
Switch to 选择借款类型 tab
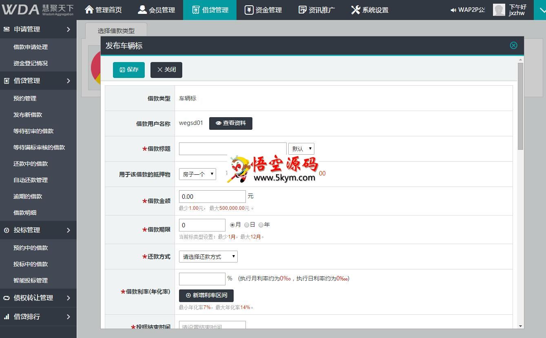tap(116, 31)
